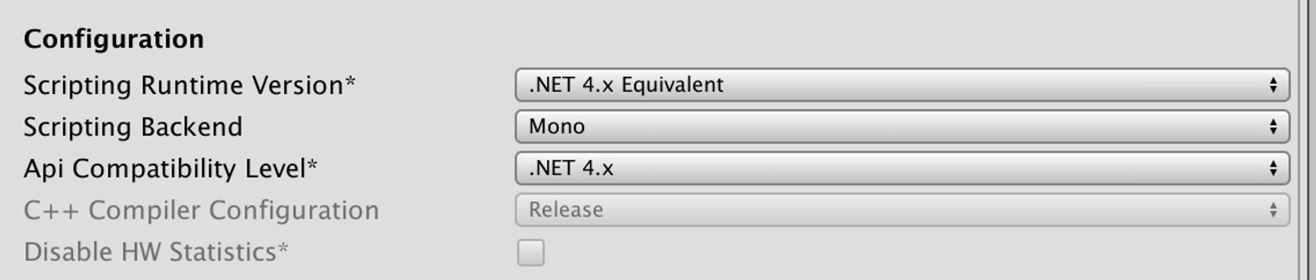Click the Disable HW Statistics* label

(x=156, y=252)
